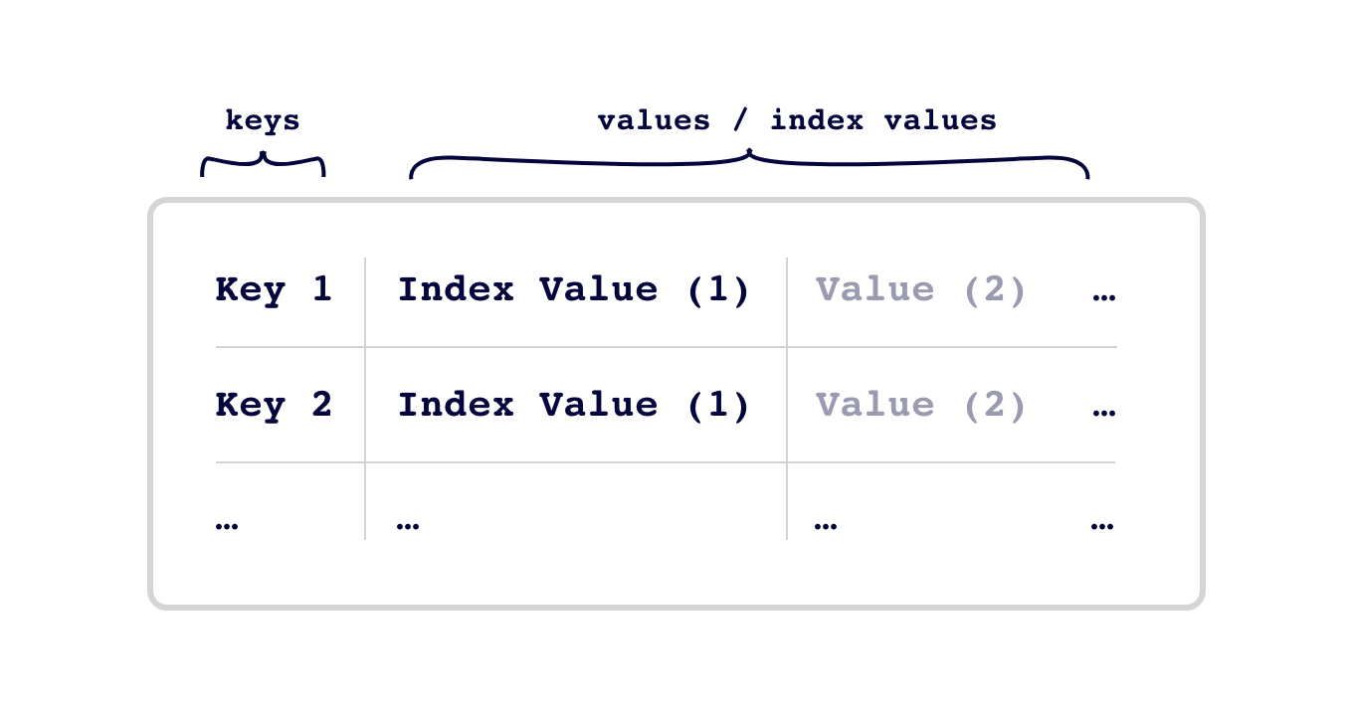1353x716 pixels.
Task: Click the wide curly brace above value columns
Action: point(749,164)
